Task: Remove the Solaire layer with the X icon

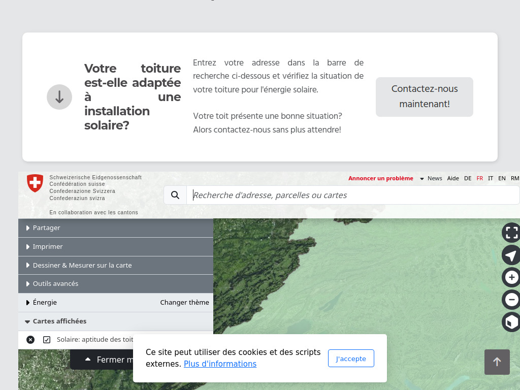Action: pyautogui.click(x=30, y=339)
